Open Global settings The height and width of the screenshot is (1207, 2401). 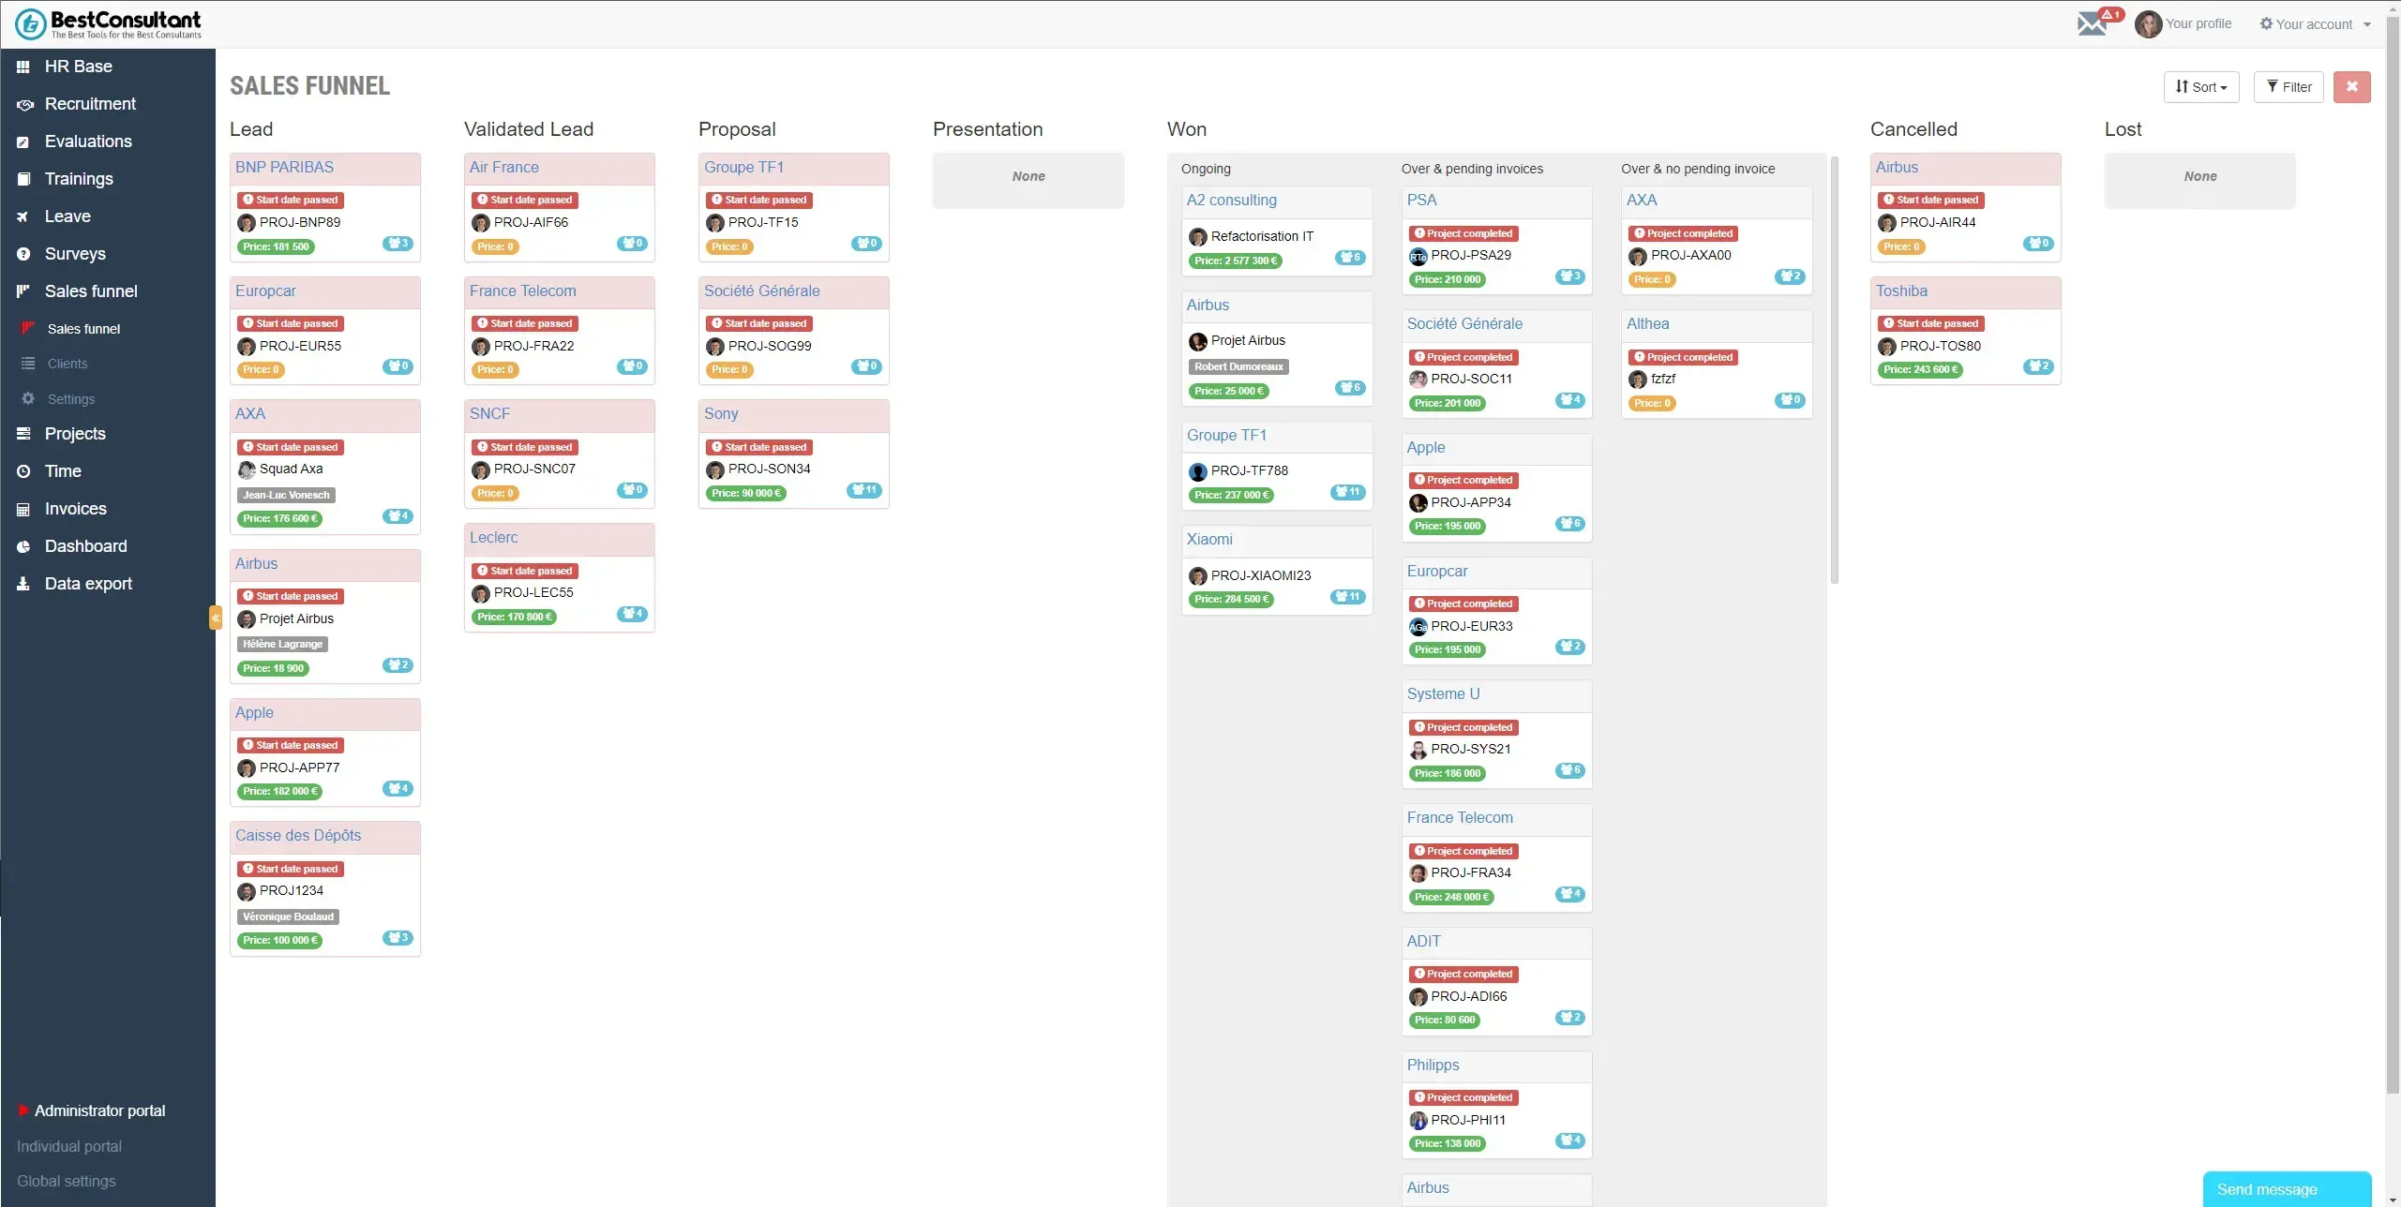click(x=67, y=1182)
